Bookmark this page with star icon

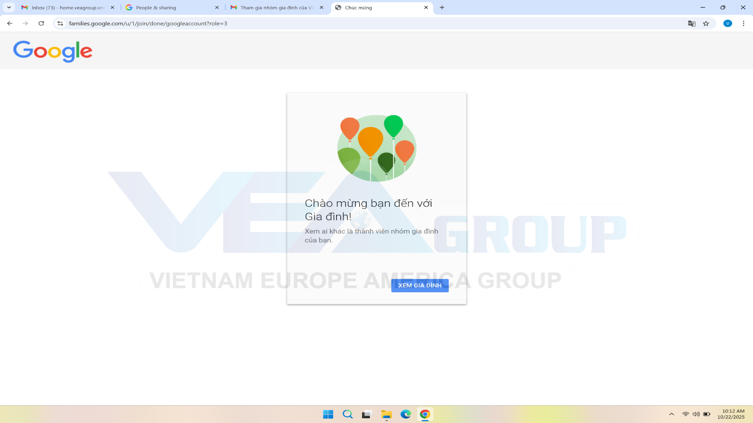(x=706, y=23)
